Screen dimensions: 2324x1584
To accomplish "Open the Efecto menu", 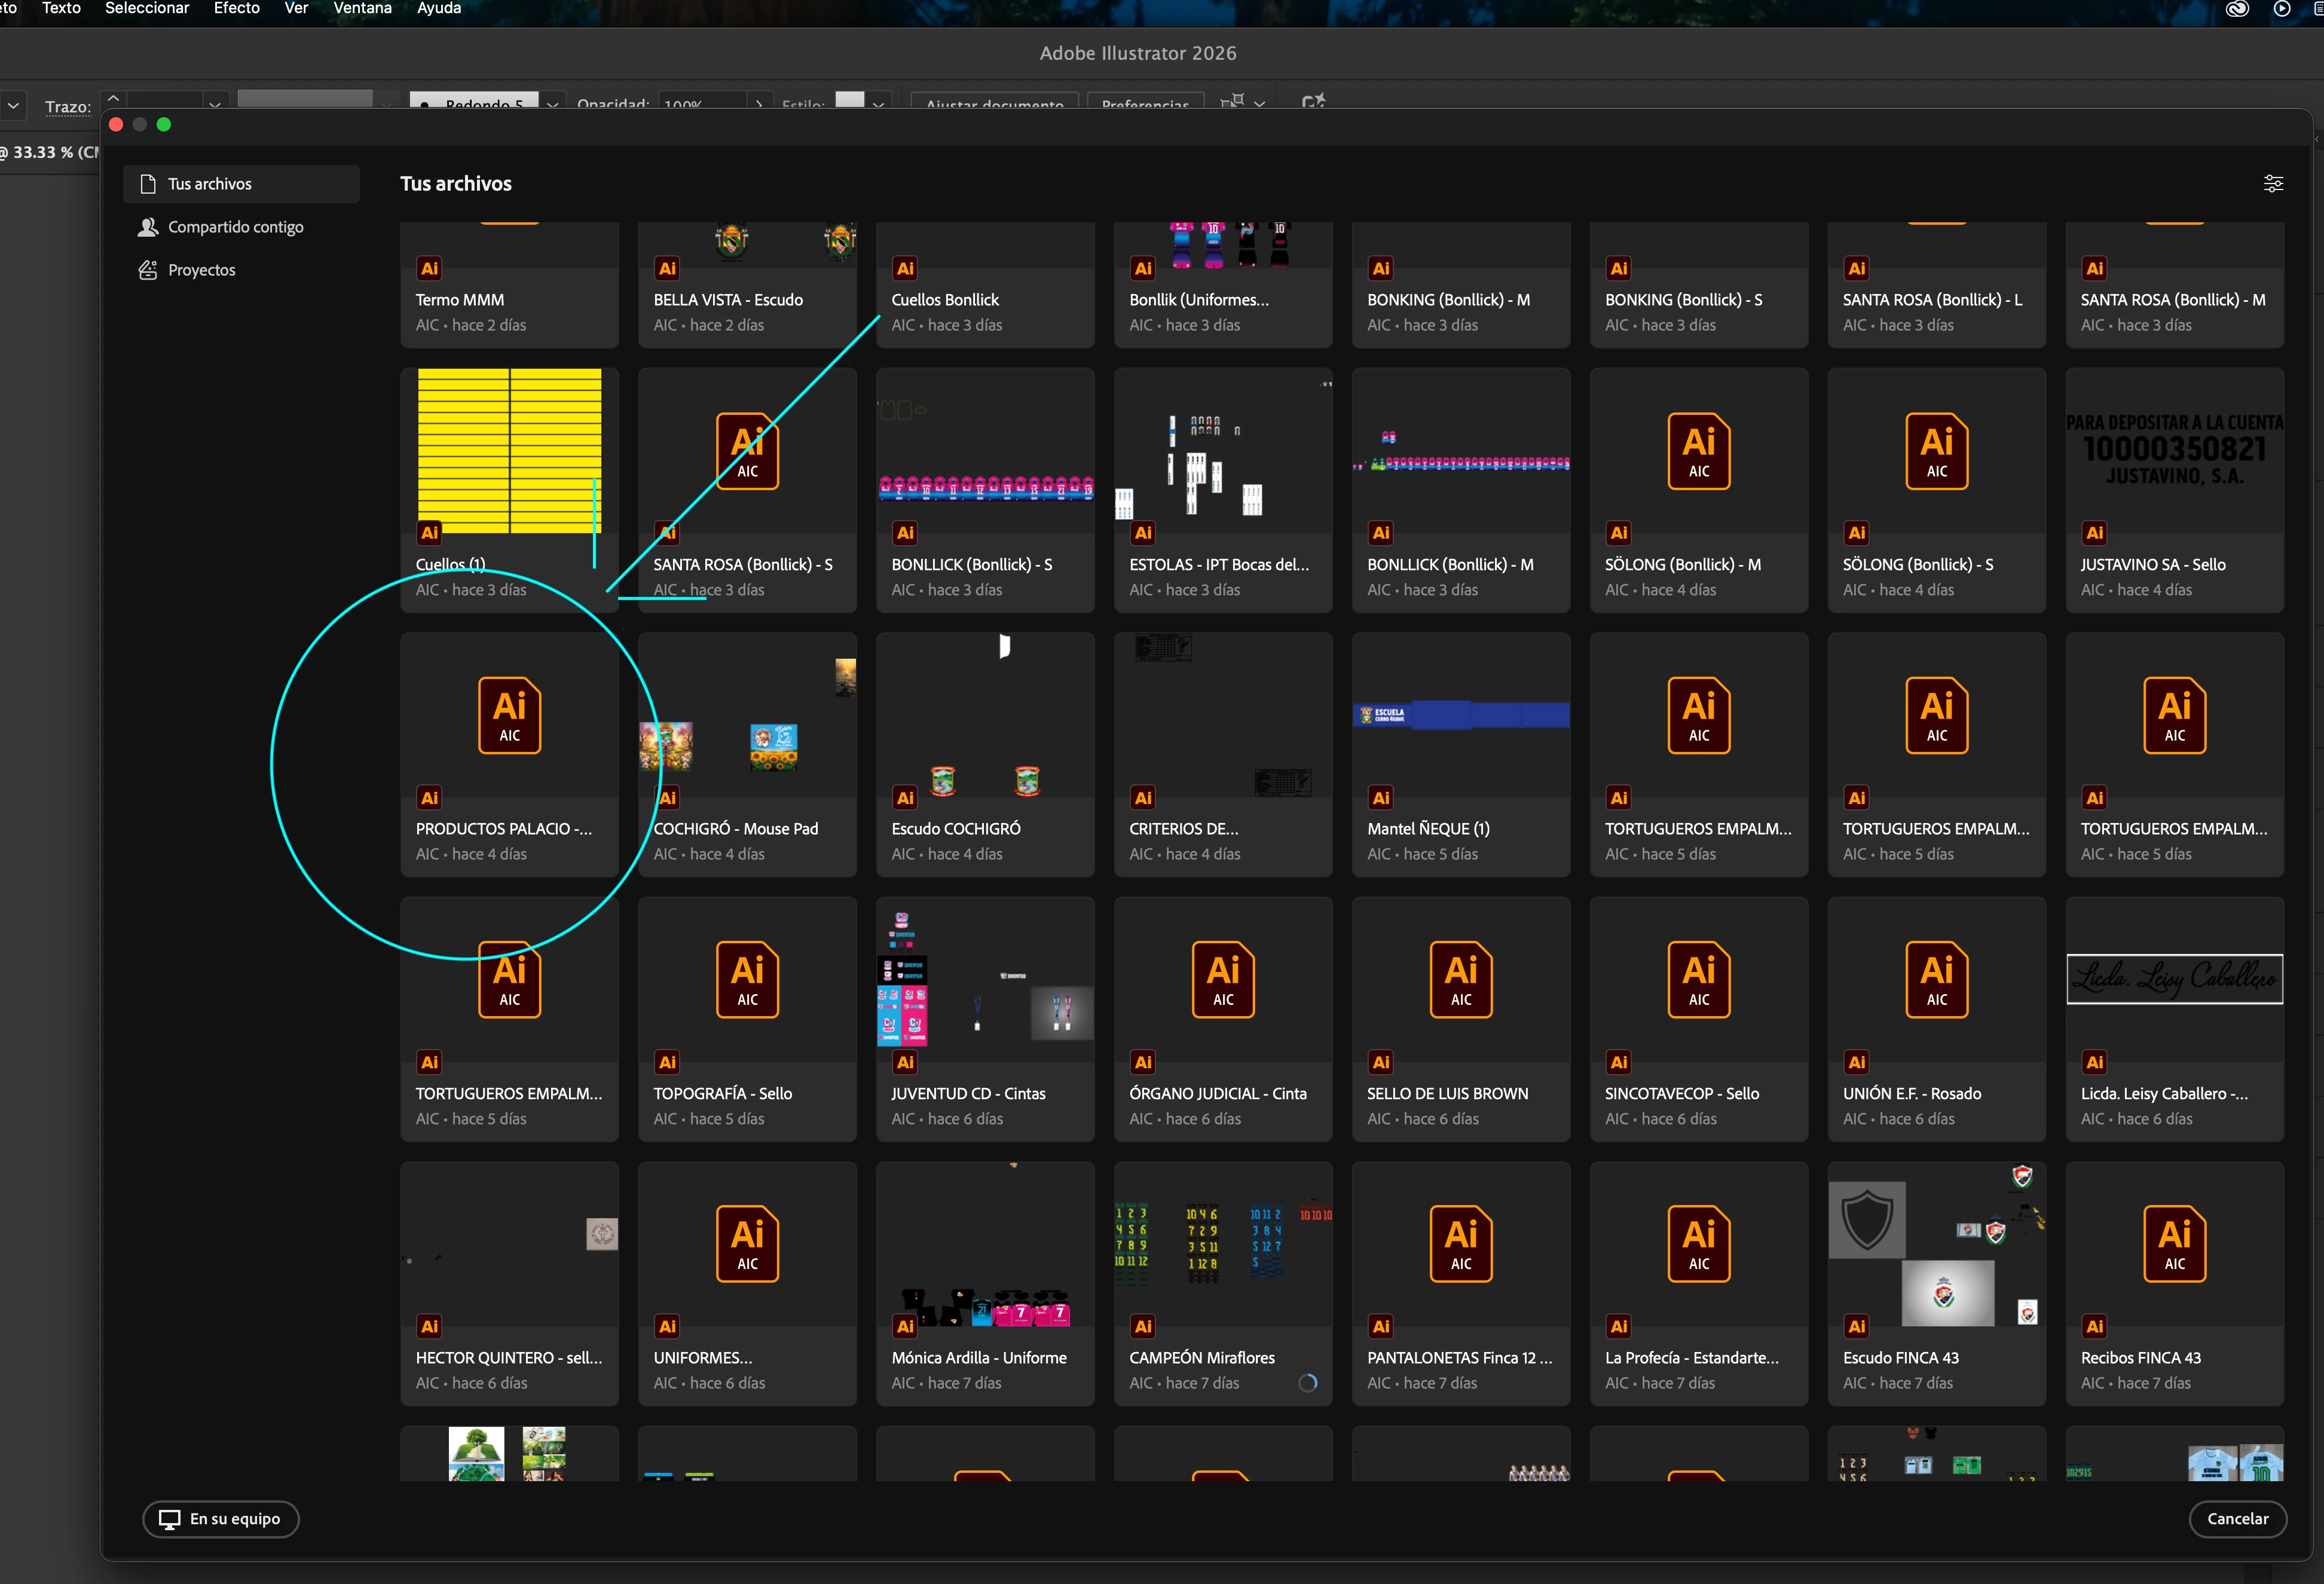I will [236, 8].
